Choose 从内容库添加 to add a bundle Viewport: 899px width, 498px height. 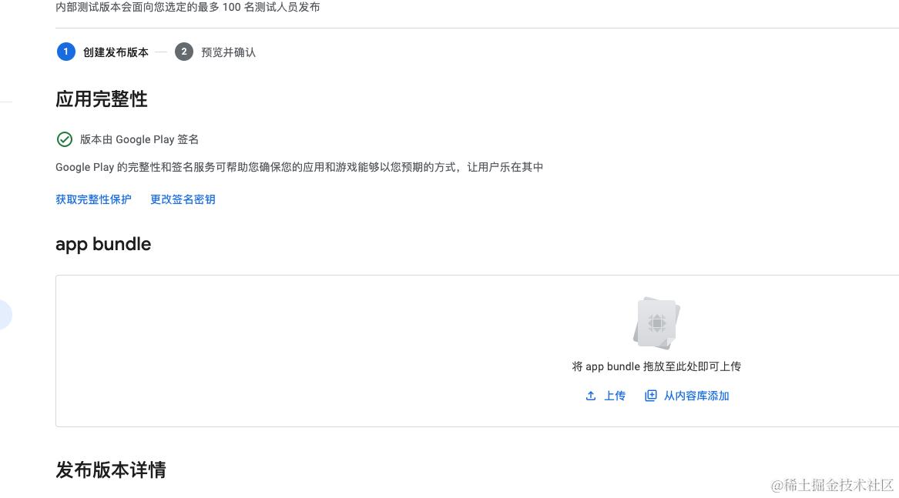point(696,396)
